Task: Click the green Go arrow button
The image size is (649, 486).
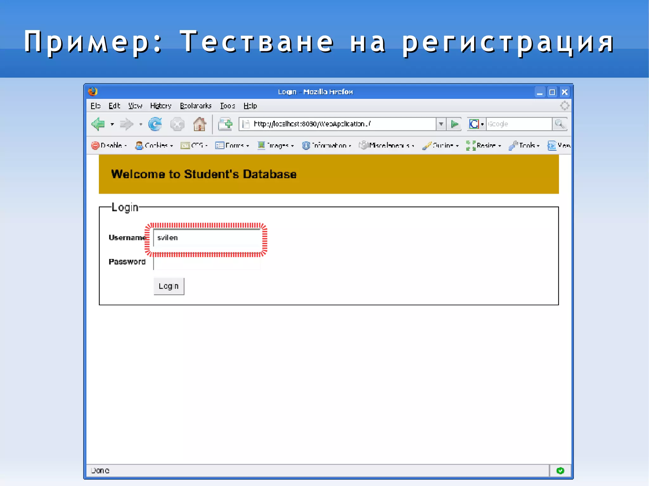Action: [455, 124]
